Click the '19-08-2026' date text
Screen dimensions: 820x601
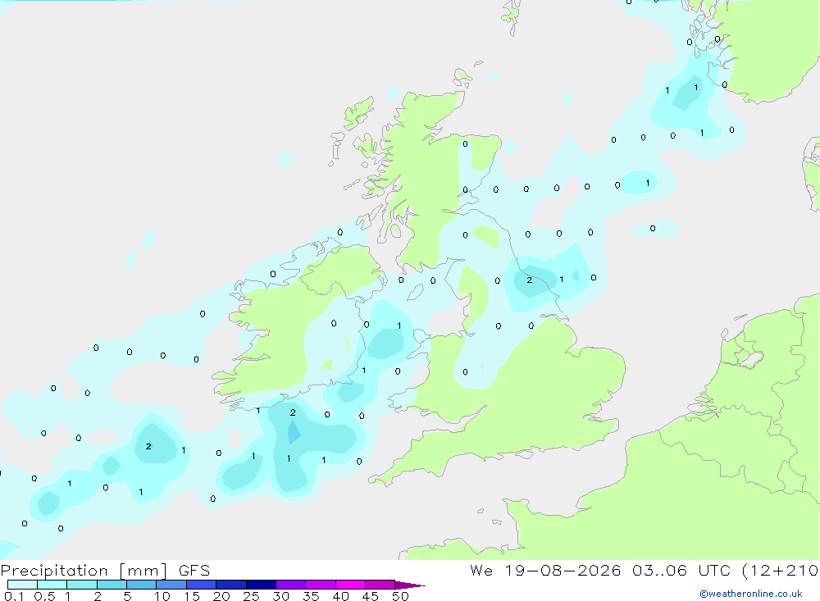tap(563, 570)
